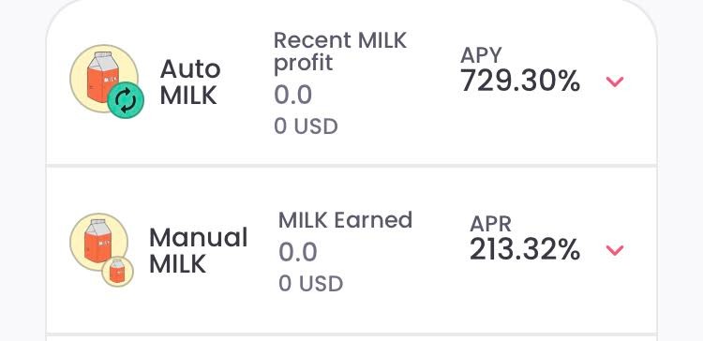703x341 pixels.
Task: Click the 729.30% APY value
Action: [520, 81]
